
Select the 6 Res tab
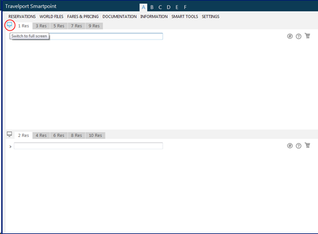pyautogui.click(x=59, y=135)
